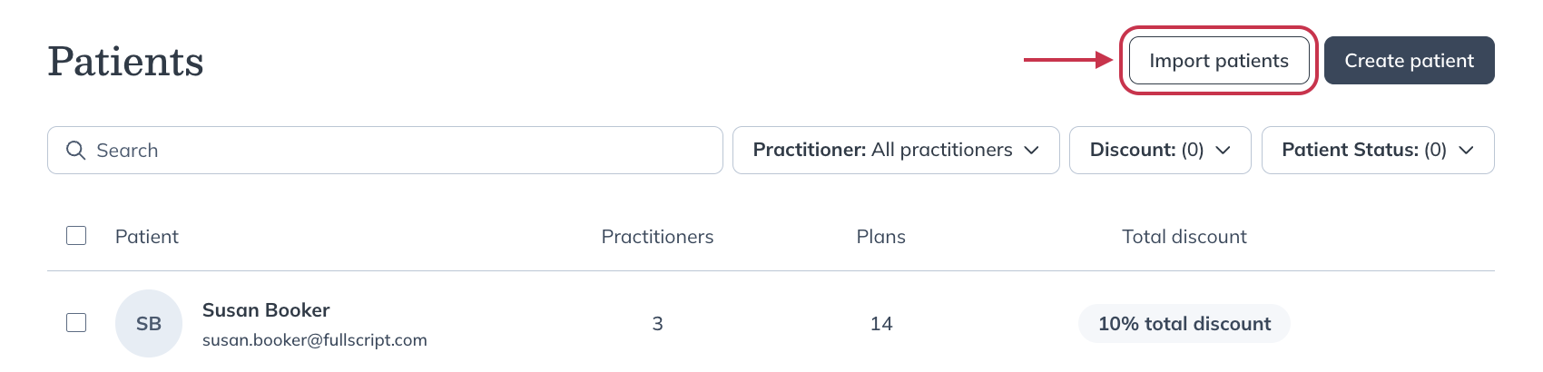This screenshot has width=1543, height=372.
Task: Open the Discount: (0) filter dropdown
Action: coord(1160,151)
